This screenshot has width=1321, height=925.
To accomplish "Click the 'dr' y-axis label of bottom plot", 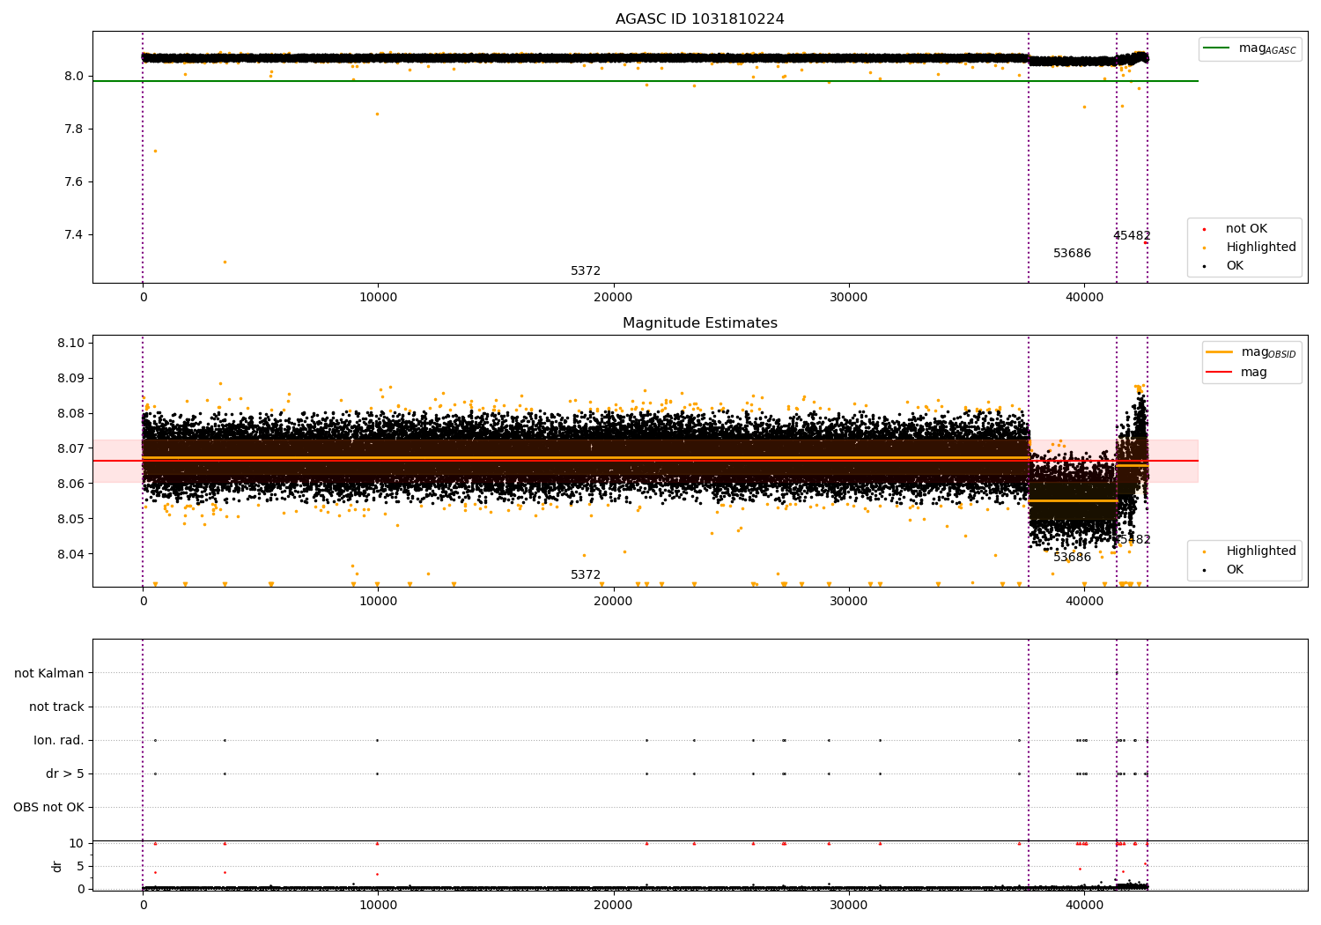I will point(57,866).
